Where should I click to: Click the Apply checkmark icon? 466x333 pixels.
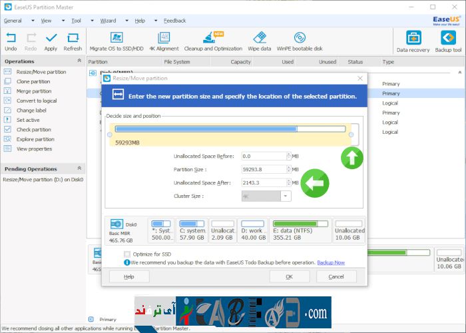(51, 38)
